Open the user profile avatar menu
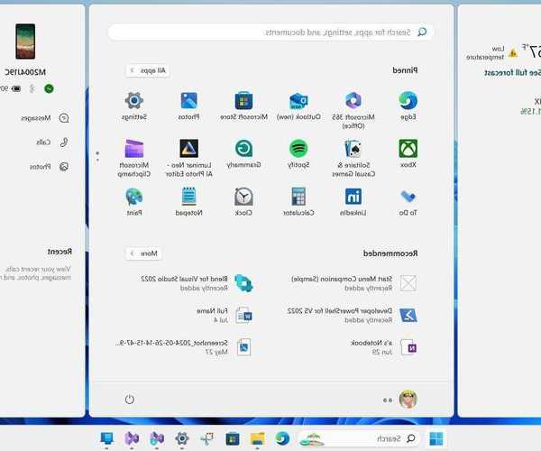Image resolution: width=541 pixels, height=451 pixels. 408,400
